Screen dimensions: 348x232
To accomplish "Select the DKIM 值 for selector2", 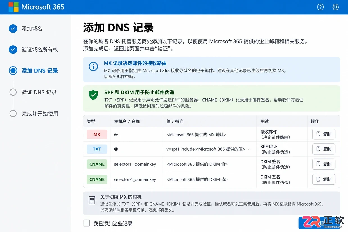I will coord(197,179).
